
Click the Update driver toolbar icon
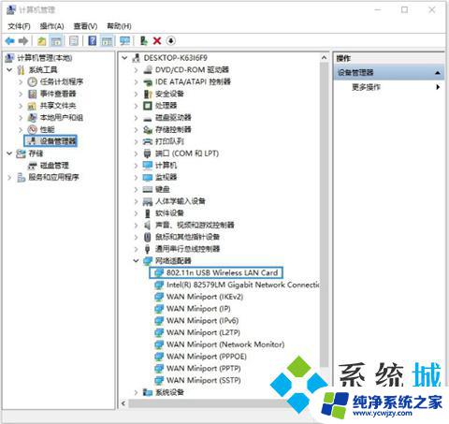pos(144,41)
